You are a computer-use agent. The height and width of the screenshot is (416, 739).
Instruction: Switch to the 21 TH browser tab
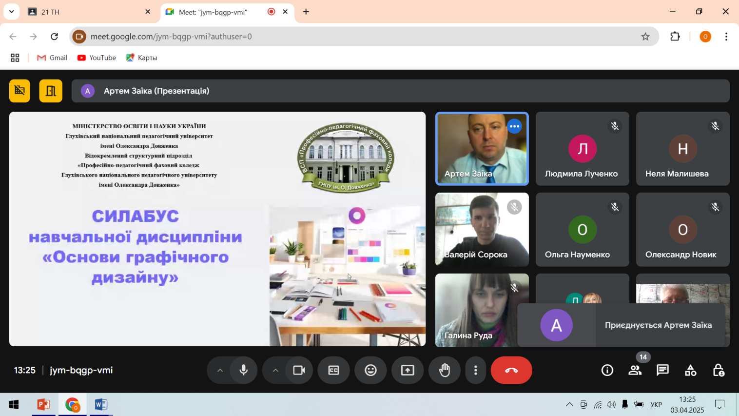(88, 12)
